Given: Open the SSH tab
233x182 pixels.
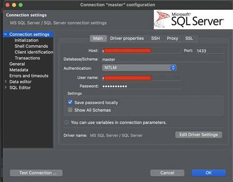Looking at the screenshot, I should pyautogui.click(x=155, y=38).
